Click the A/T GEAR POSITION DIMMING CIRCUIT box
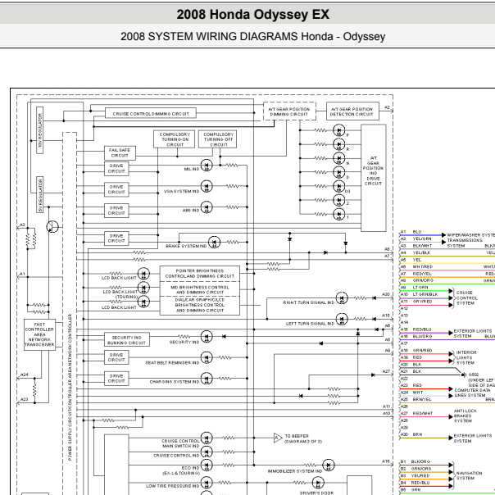Screen dimensions: 495x495 (289, 111)
